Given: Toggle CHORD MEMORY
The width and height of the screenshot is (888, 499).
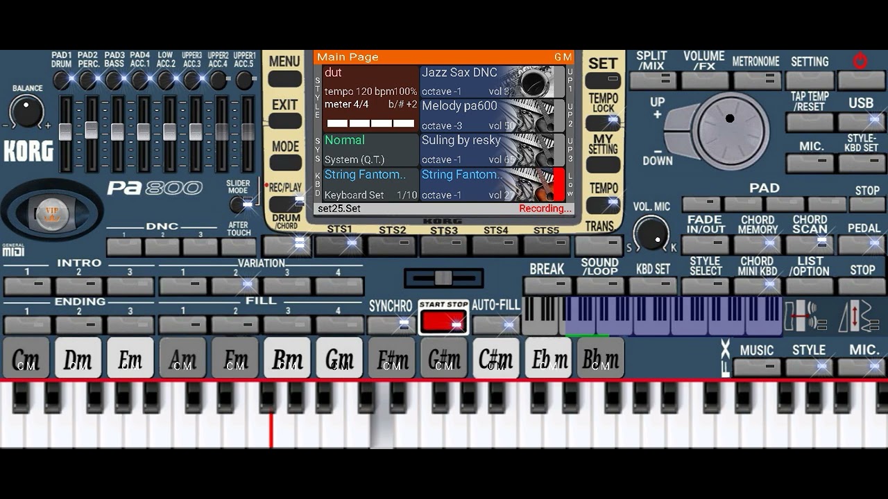Looking at the screenshot, I should pyautogui.click(x=757, y=244).
